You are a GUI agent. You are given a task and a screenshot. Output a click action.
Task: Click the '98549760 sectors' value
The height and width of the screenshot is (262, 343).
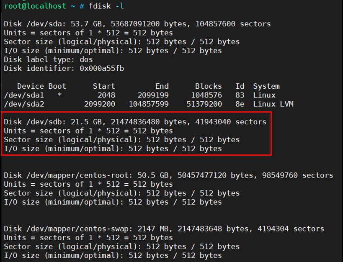297,175
